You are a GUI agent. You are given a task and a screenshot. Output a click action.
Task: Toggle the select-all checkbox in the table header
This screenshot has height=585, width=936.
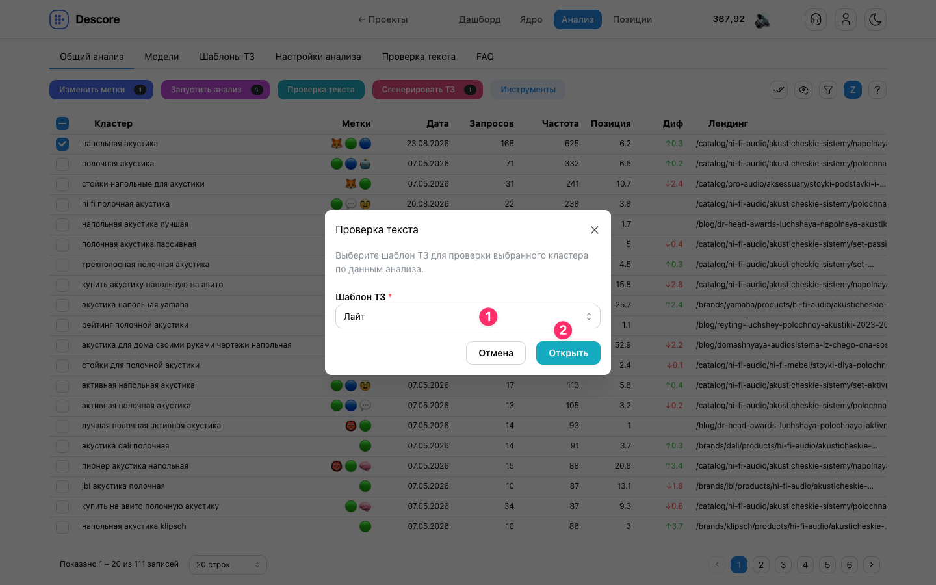click(x=62, y=123)
